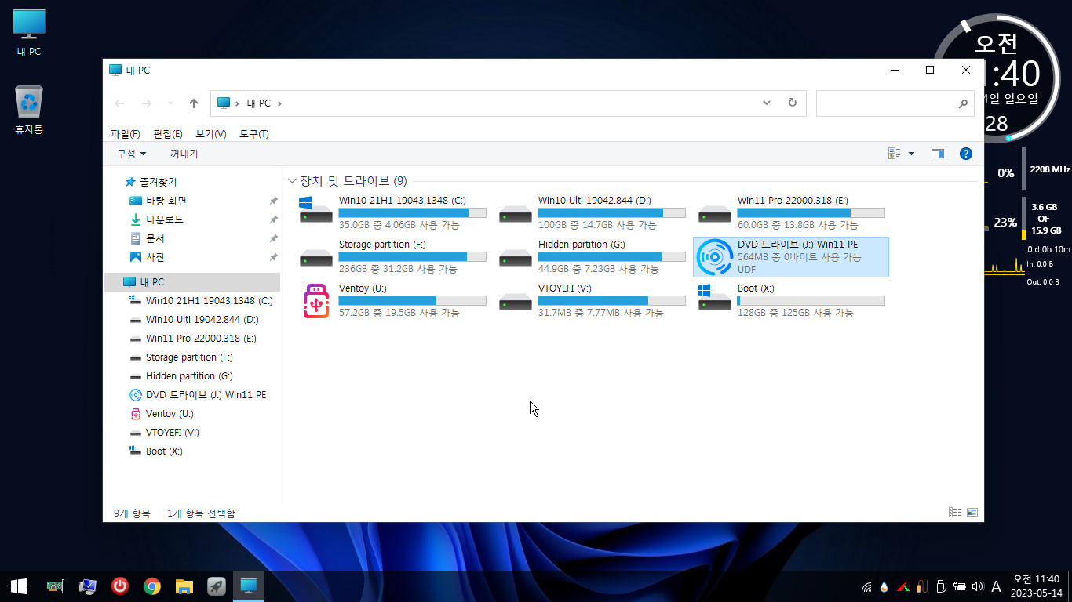Select the Win10 21H1 (C:) drive tile
The width and height of the screenshot is (1072, 602).
click(394, 213)
